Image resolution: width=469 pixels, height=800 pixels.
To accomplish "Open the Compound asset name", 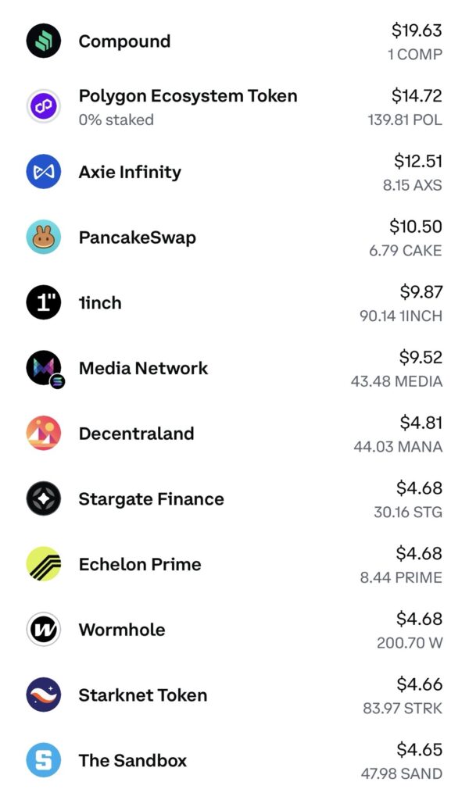I will 124,41.
